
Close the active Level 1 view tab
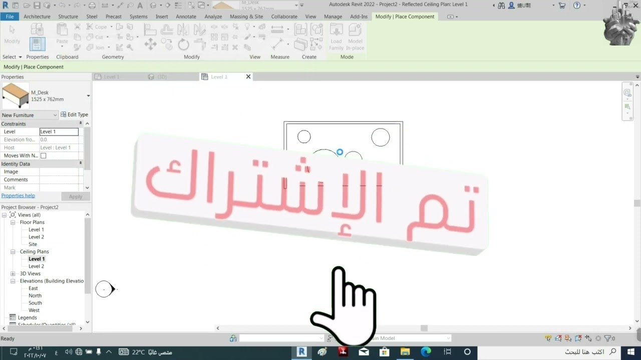[x=248, y=76]
